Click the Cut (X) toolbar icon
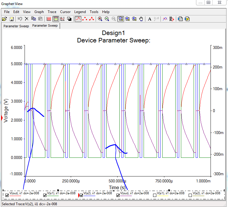 click(26, 19)
